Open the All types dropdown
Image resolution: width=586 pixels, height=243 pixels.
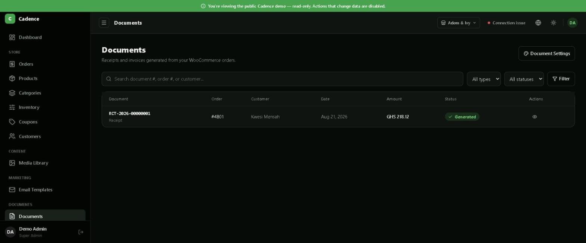point(484,79)
